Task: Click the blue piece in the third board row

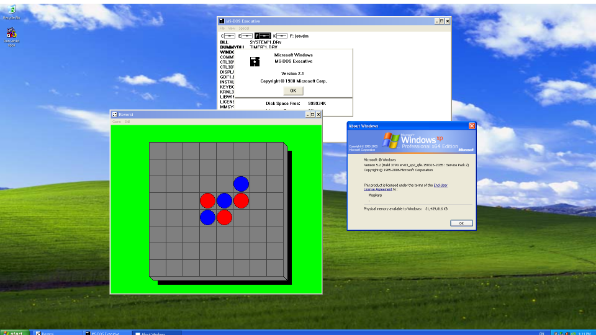Action: tap(241, 184)
